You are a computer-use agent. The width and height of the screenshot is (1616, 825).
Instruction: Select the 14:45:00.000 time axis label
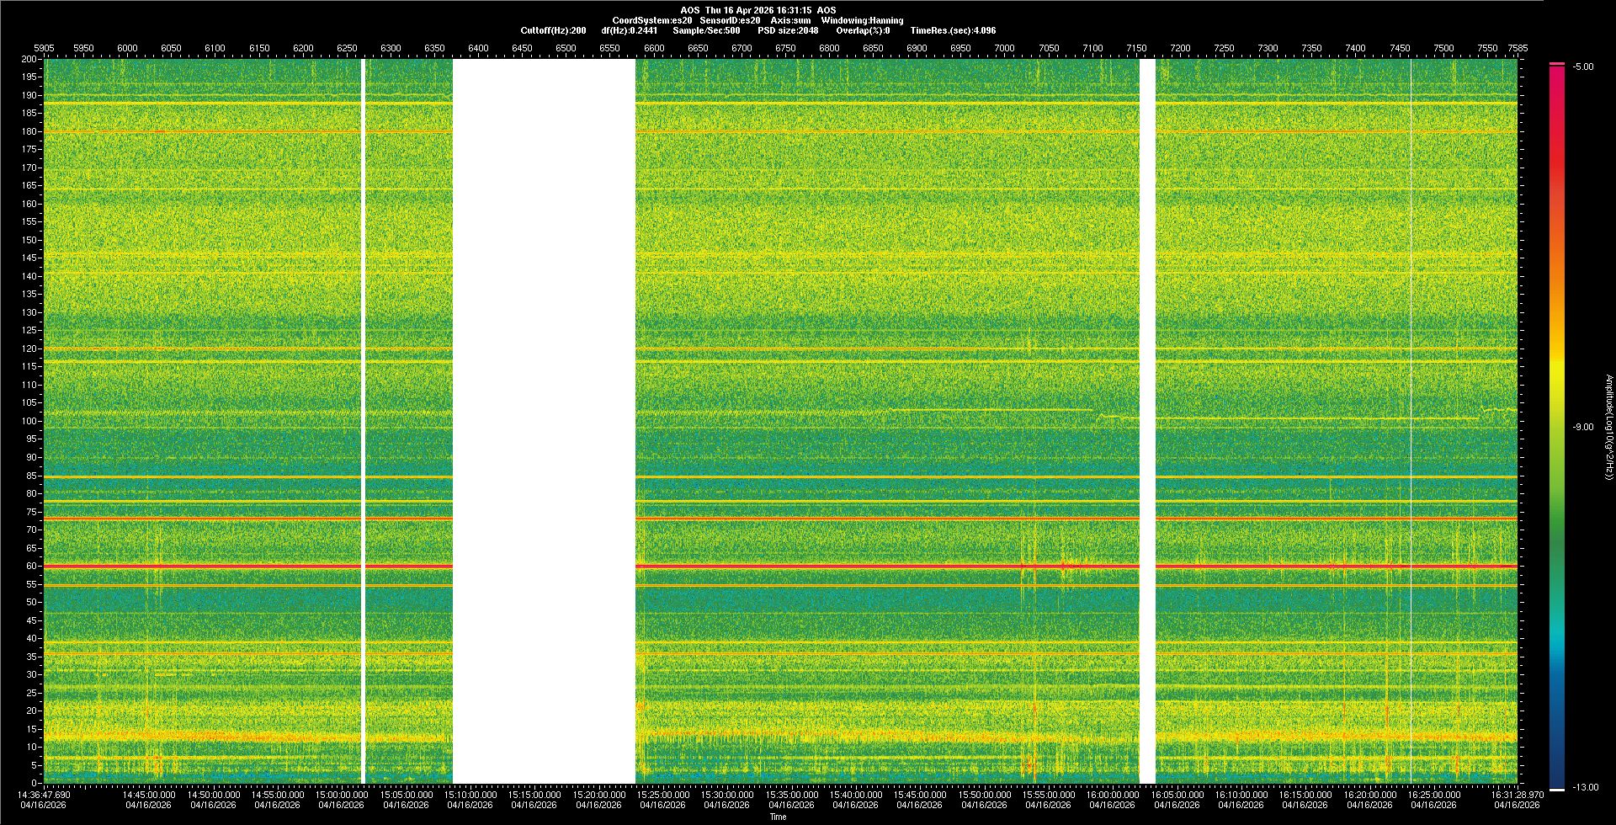(149, 795)
